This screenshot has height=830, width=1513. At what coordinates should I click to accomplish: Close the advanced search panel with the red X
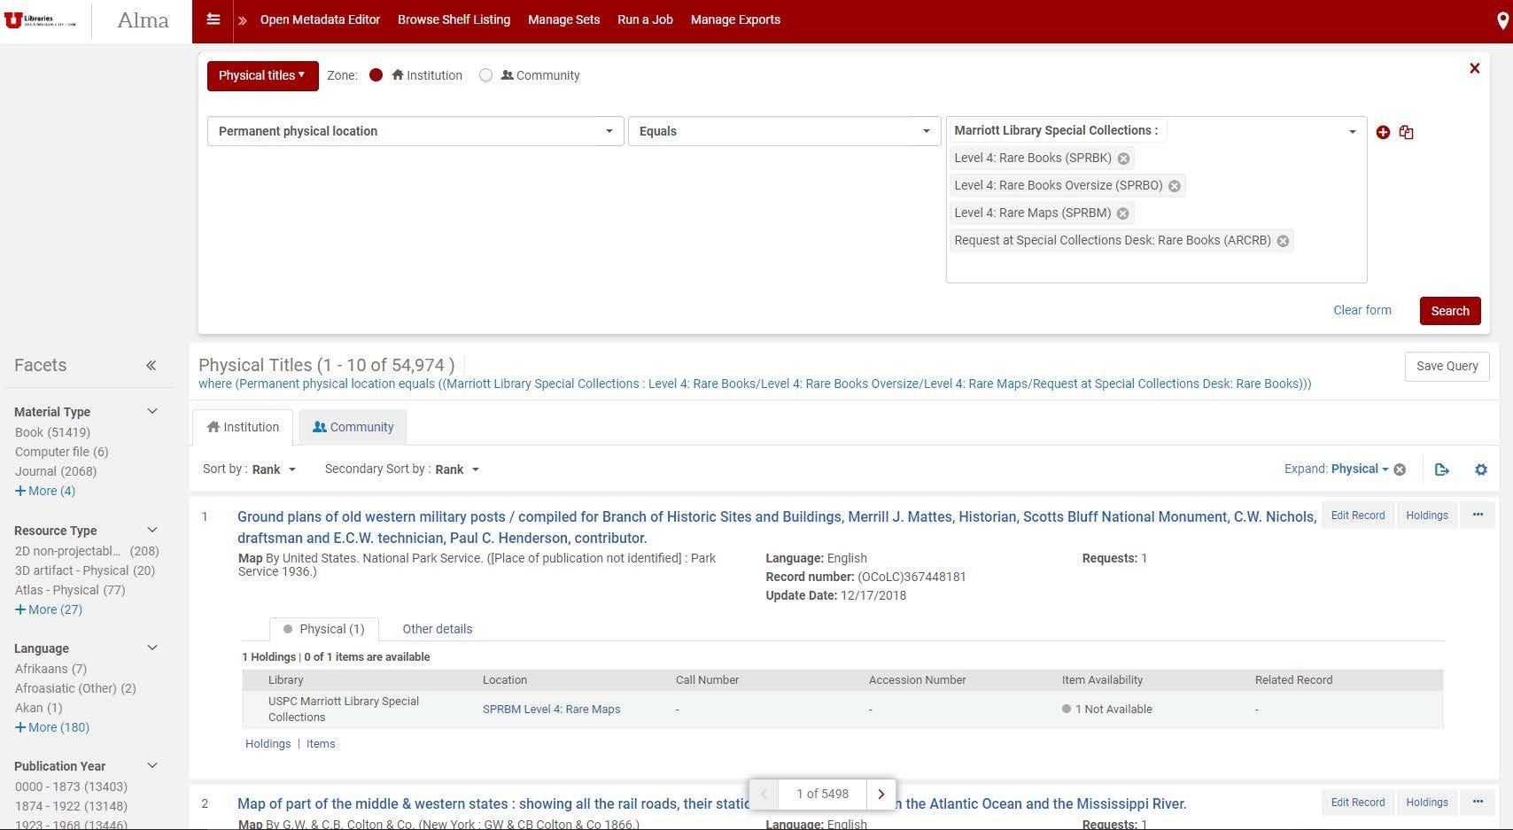[x=1475, y=68]
